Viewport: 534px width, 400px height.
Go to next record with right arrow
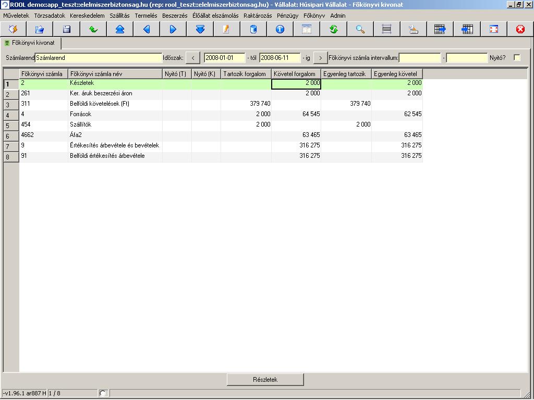(173, 29)
